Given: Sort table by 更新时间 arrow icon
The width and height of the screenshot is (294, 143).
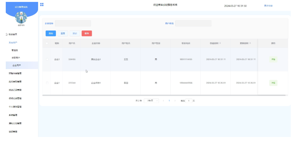Looking at the screenshot, I should point(250,43).
